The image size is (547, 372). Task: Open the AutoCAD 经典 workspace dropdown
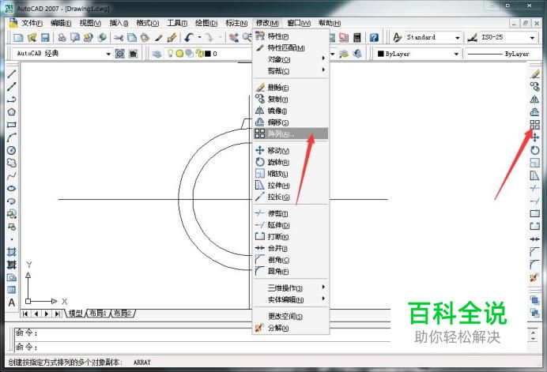point(108,54)
